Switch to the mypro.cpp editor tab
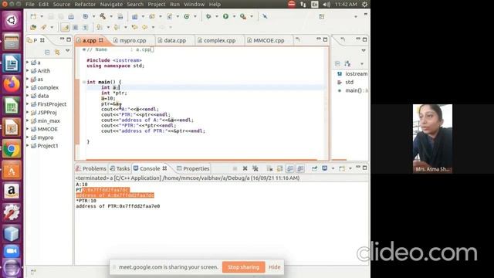494x278 pixels. pos(132,40)
